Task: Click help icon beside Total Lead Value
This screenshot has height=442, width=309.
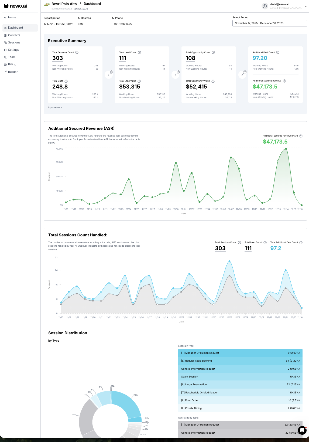Action: [x=139, y=81]
